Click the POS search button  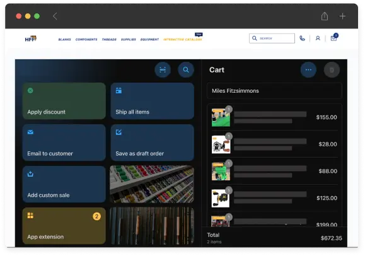[x=186, y=69]
